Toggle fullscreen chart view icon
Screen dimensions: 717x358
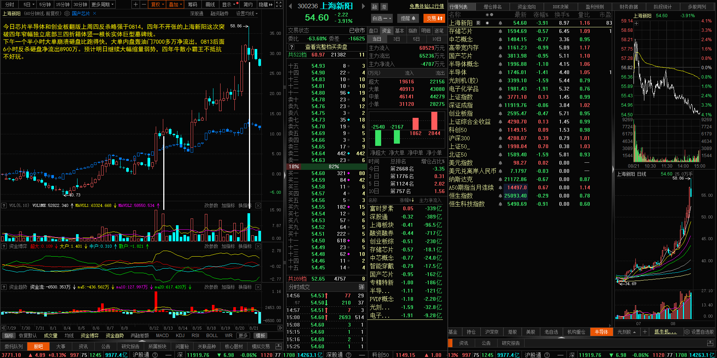tap(279, 4)
